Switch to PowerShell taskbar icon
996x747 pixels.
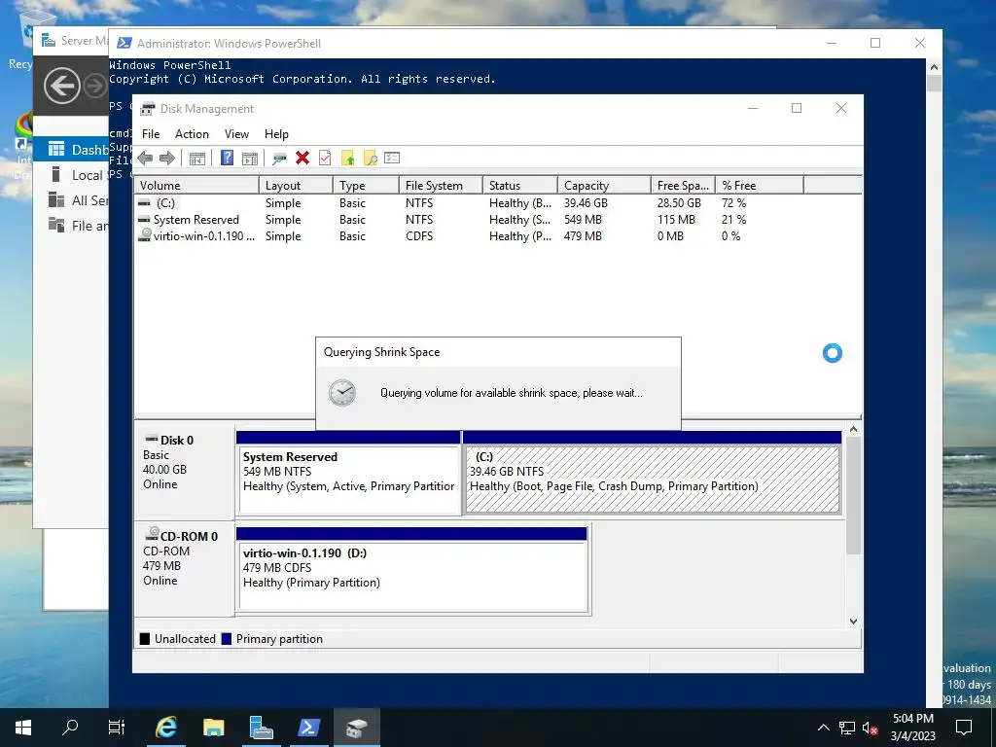308,728
